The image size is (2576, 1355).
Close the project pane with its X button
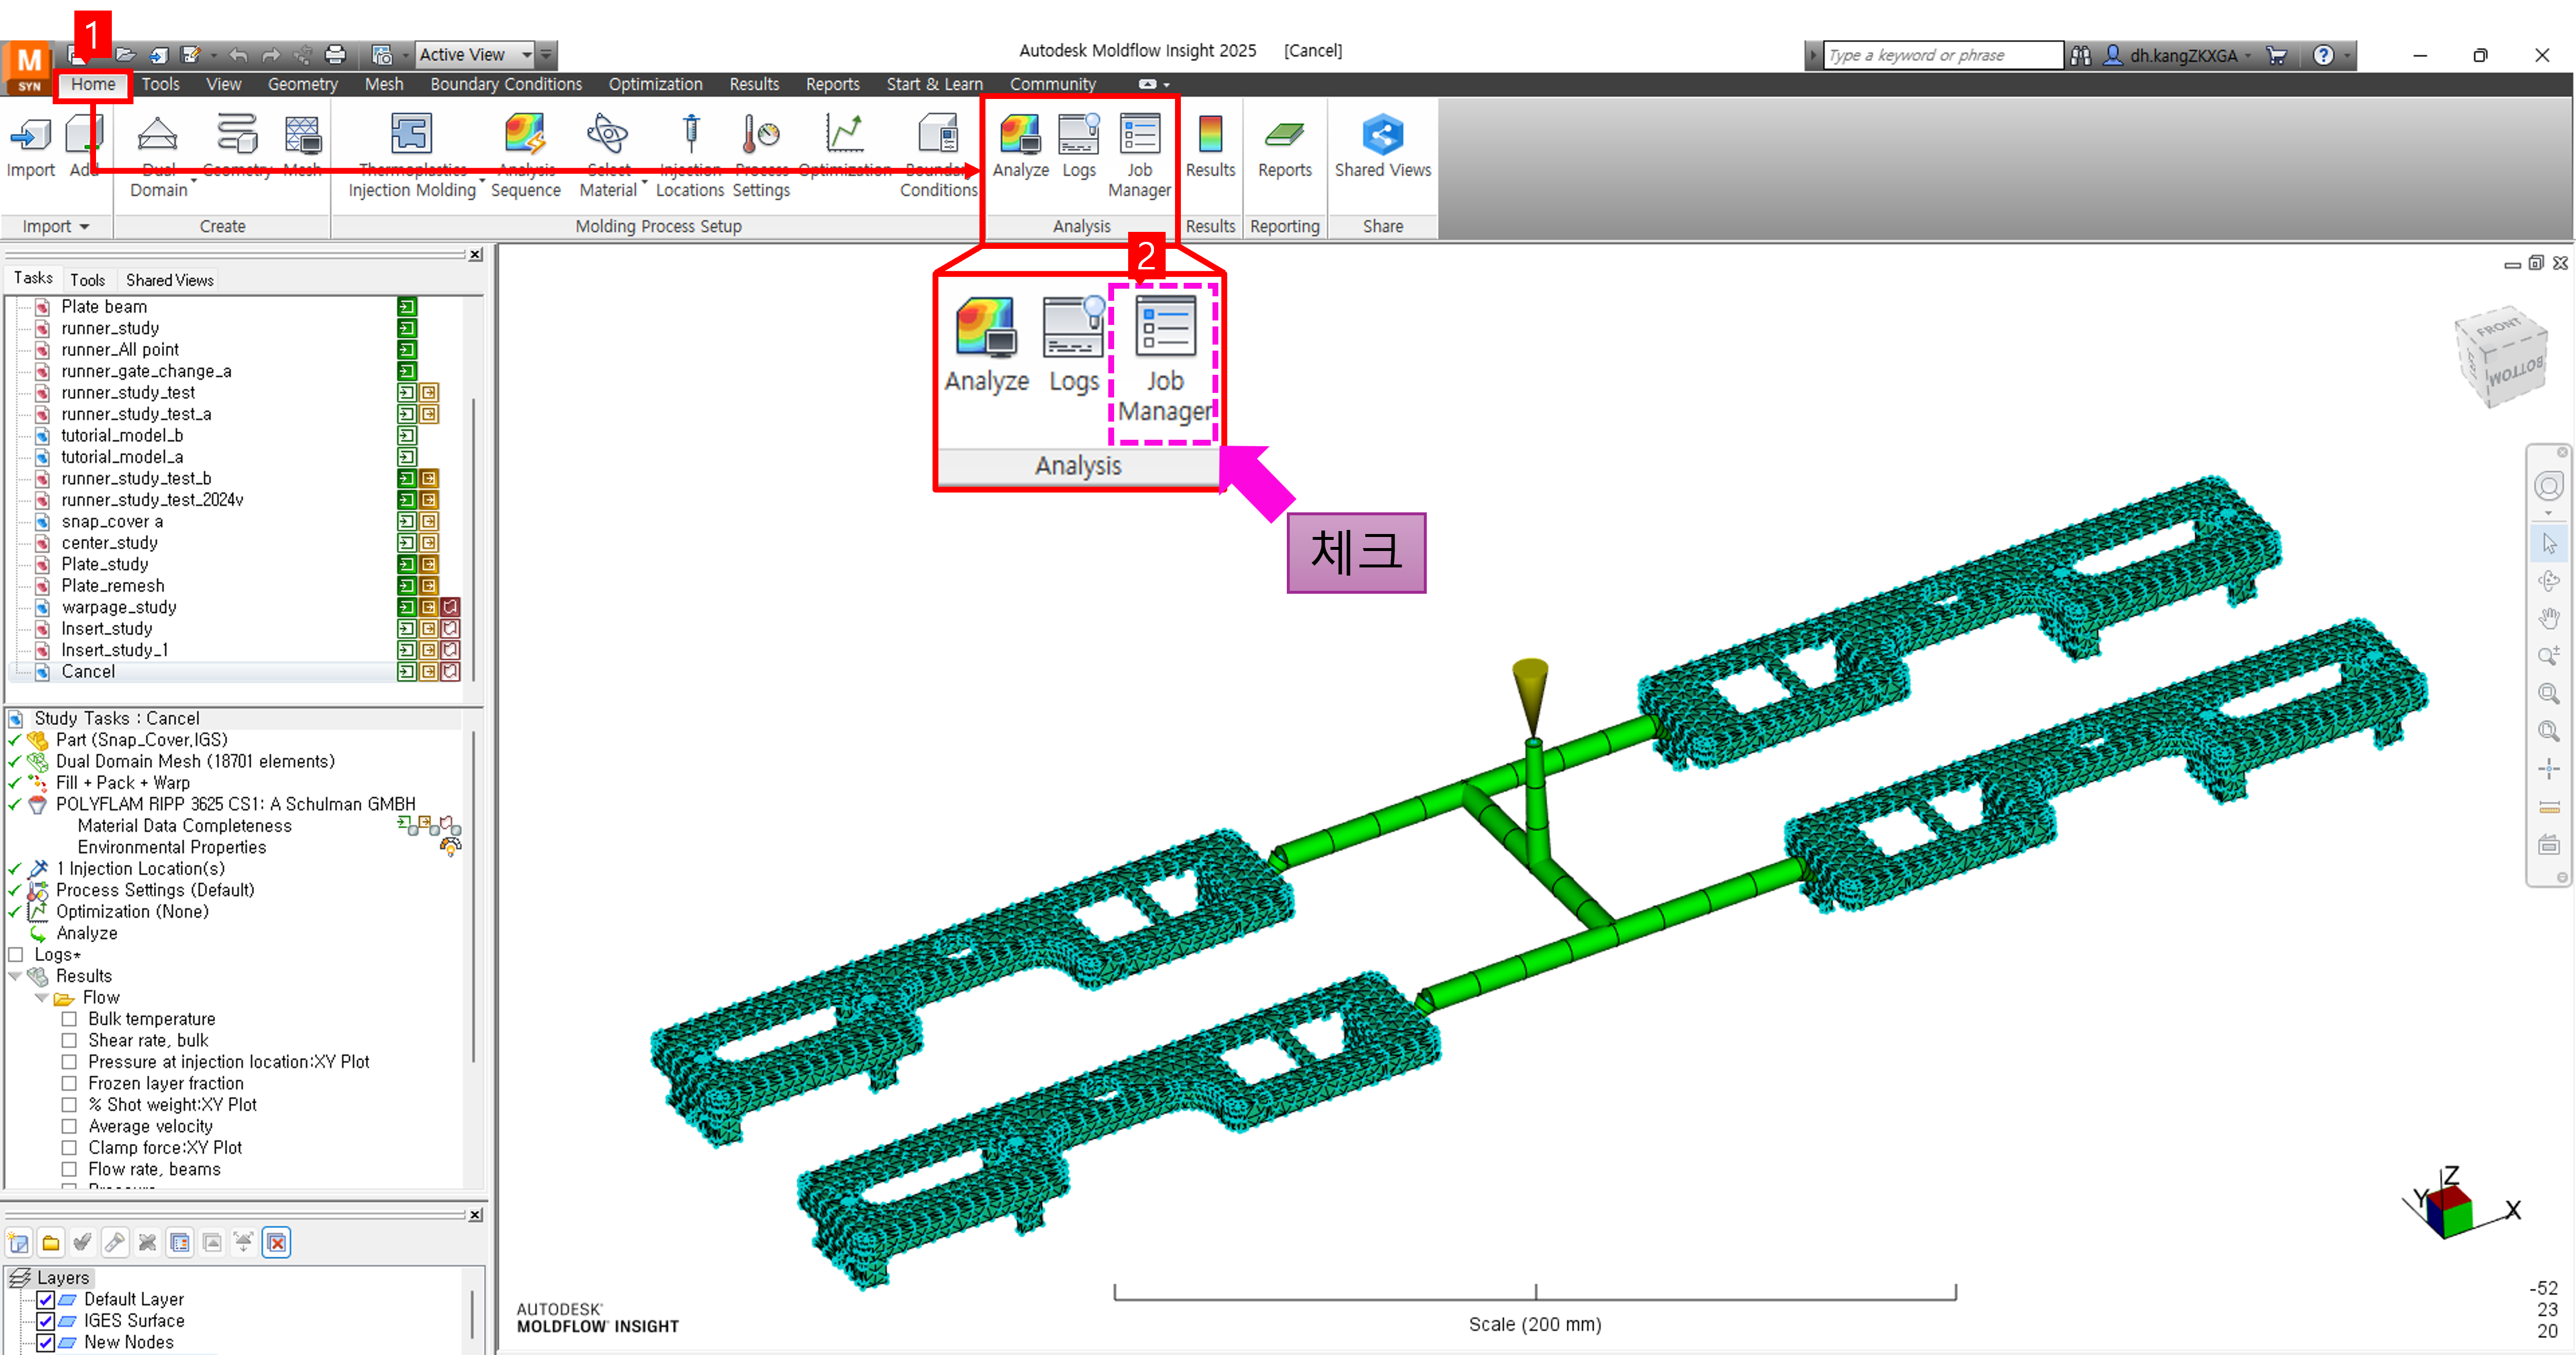click(476, 255)
